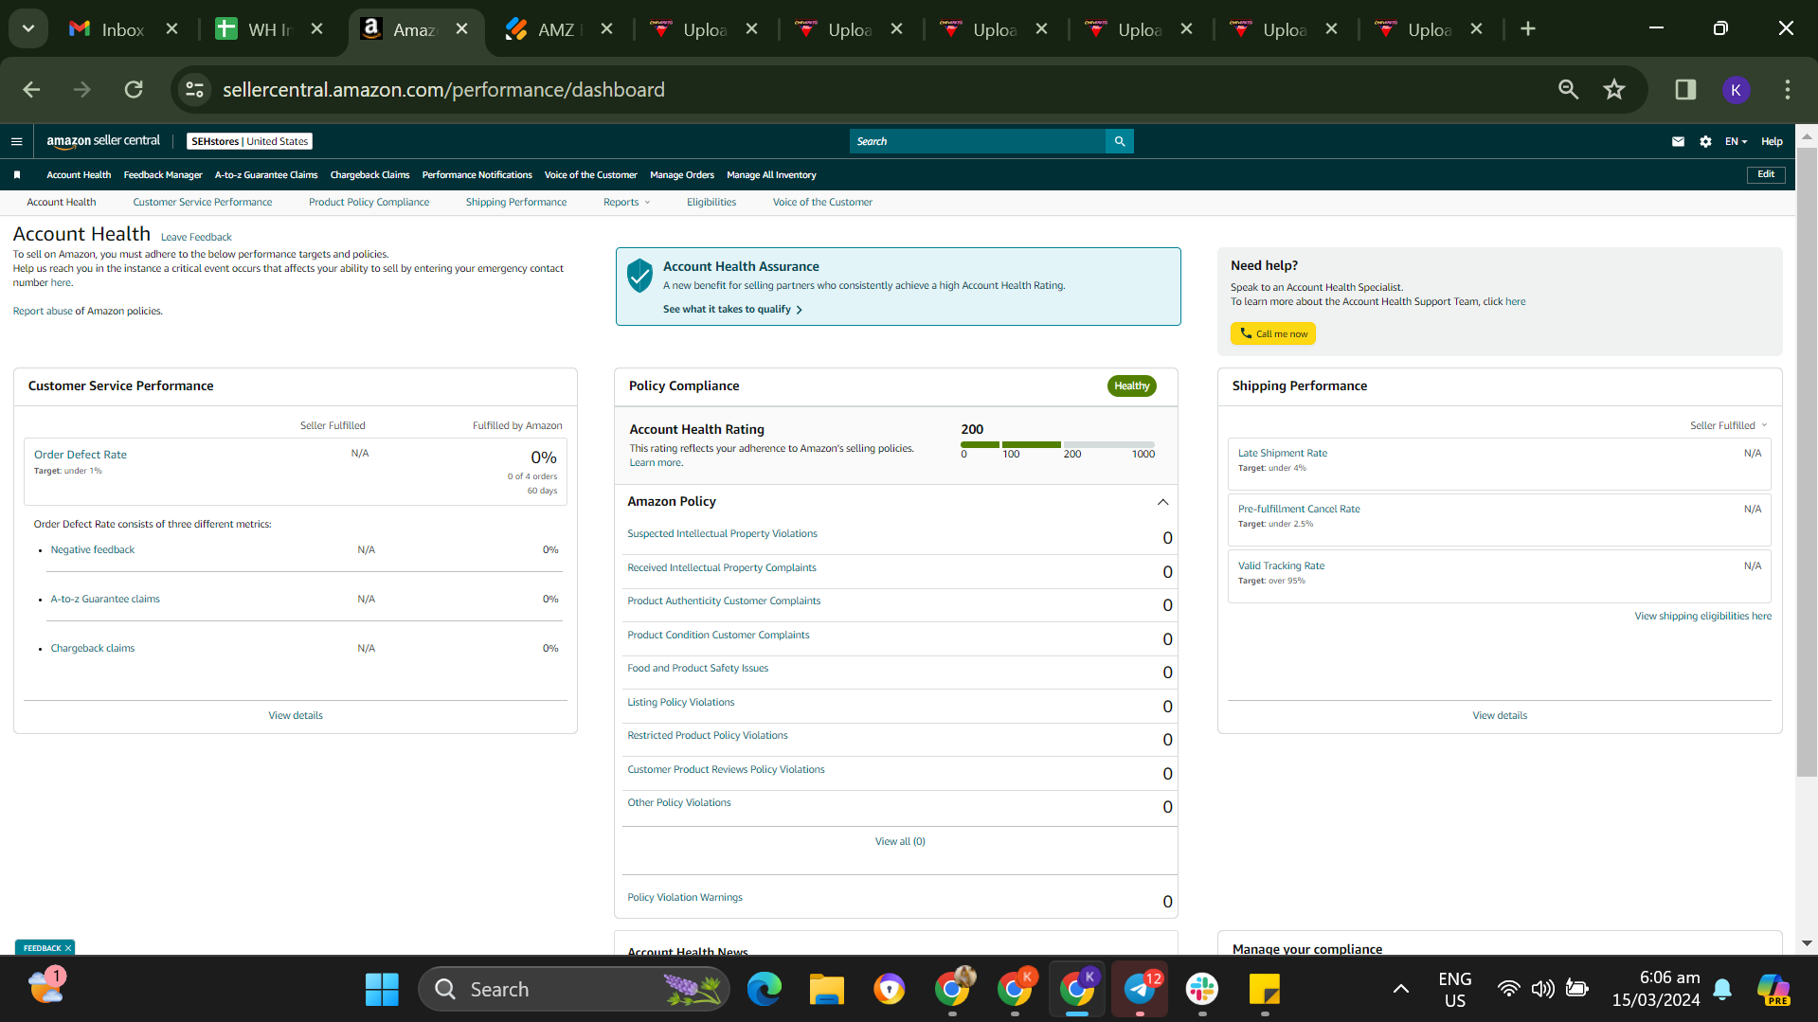Open the Negative feedback link

93,550
